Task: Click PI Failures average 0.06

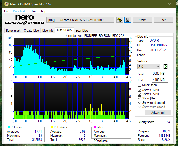Action: click(x=82, y=132)
